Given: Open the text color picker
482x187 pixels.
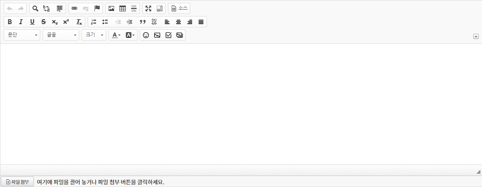Looking at the screenshot, I should 116,35.
